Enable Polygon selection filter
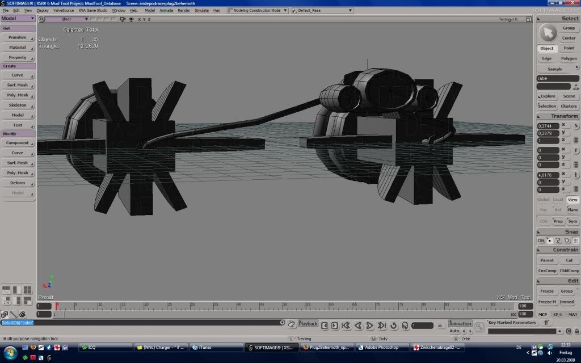 tap(569, 58)
